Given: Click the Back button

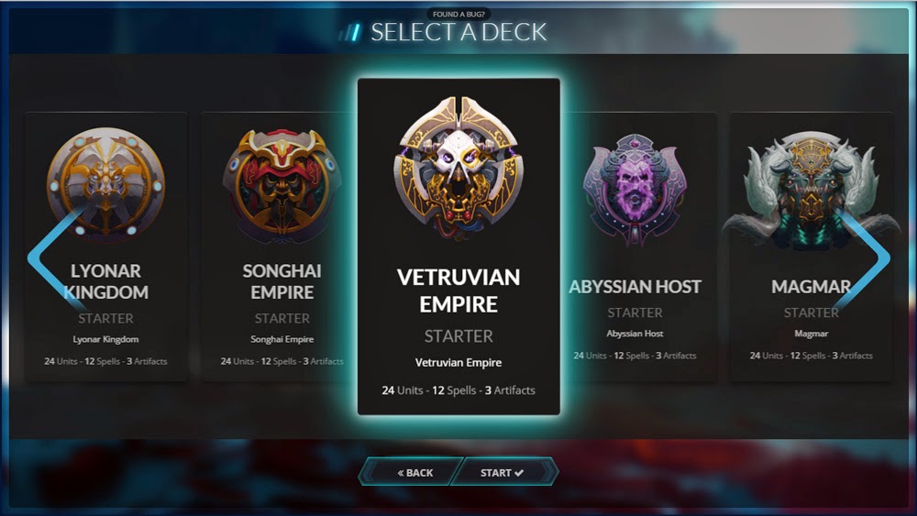Looking at the screenshot, I should [x=411, y=472].
